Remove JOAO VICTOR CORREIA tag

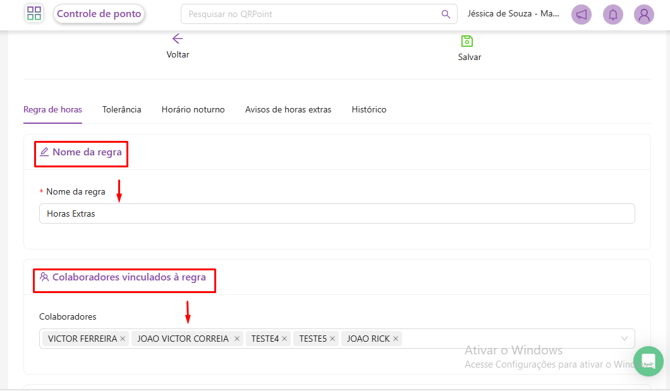tap(237, 339)
